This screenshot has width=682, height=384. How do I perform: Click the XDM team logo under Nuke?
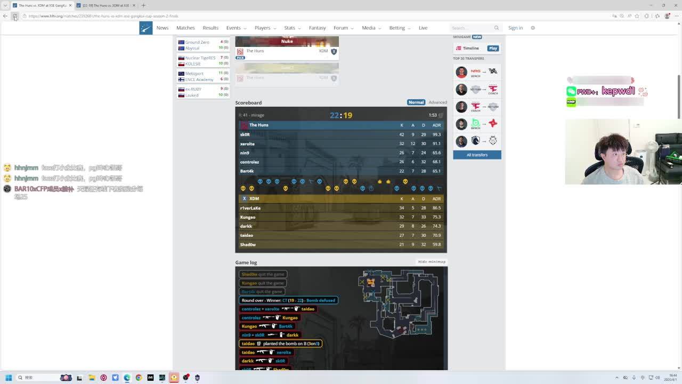pos(334,51)
